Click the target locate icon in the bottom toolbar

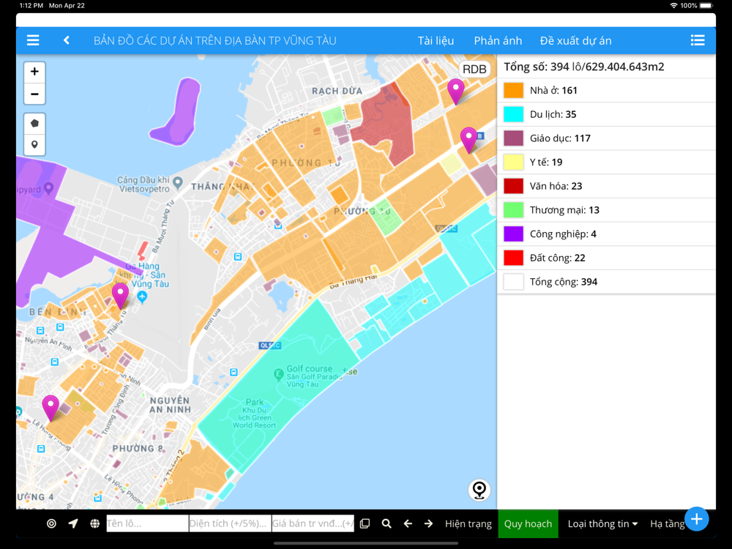tap(51, 524)
